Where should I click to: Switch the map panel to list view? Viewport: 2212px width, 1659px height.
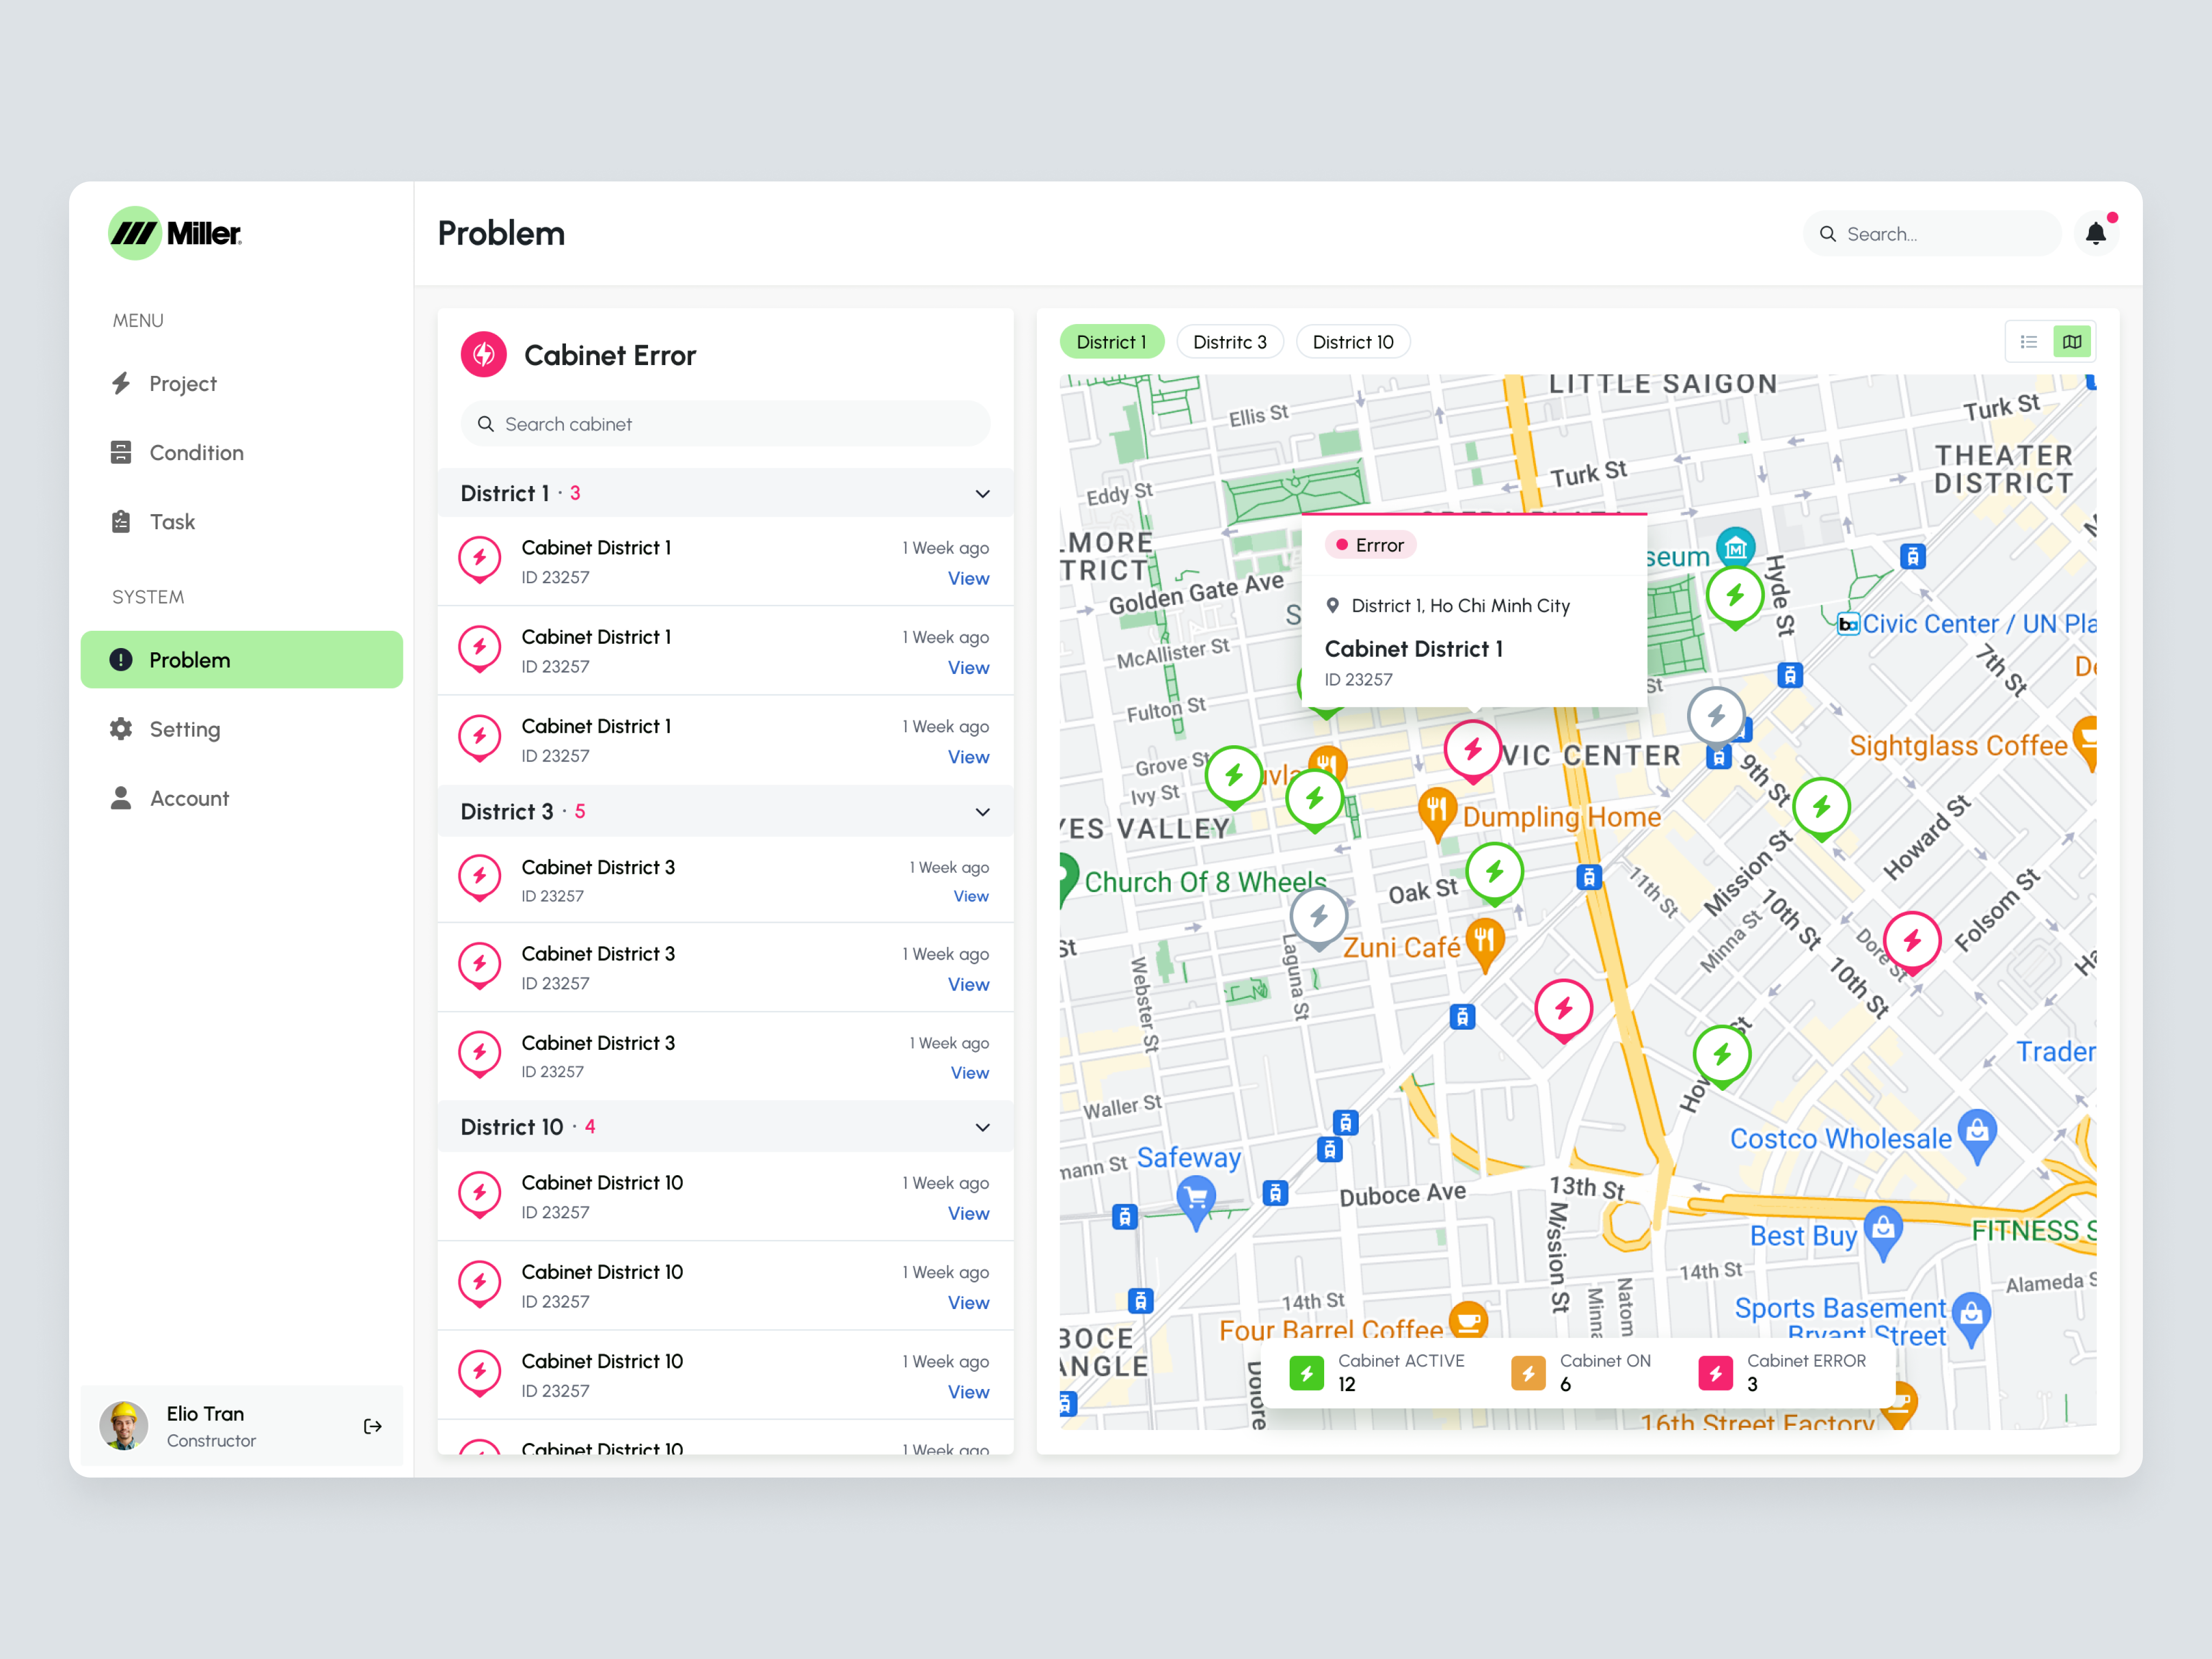tap(2029, 341)
